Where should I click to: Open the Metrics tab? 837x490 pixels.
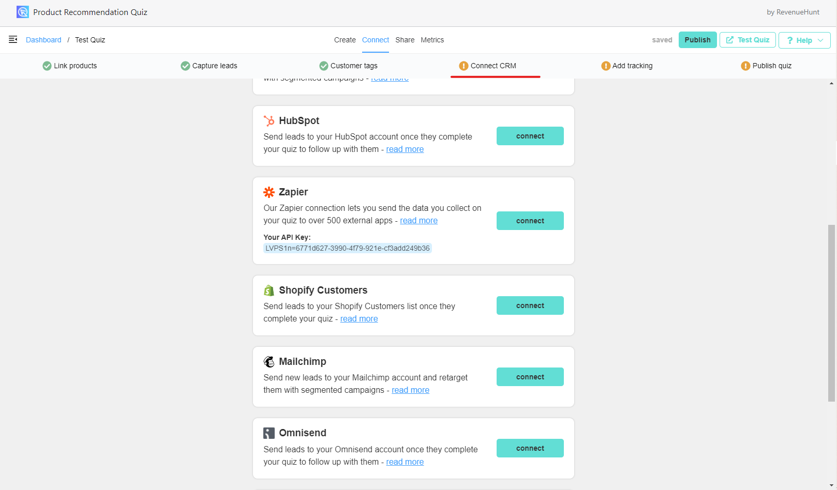(x=432, y=40)
